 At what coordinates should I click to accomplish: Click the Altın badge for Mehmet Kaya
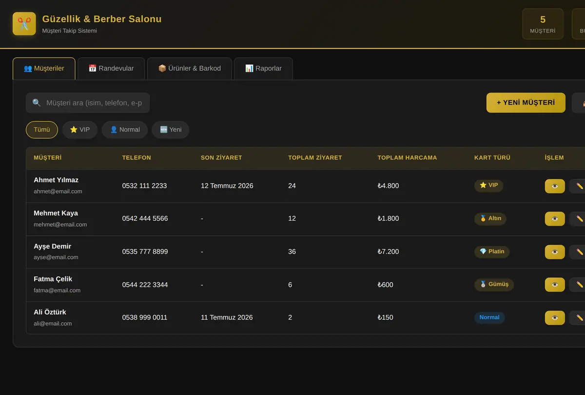[490, 219]
